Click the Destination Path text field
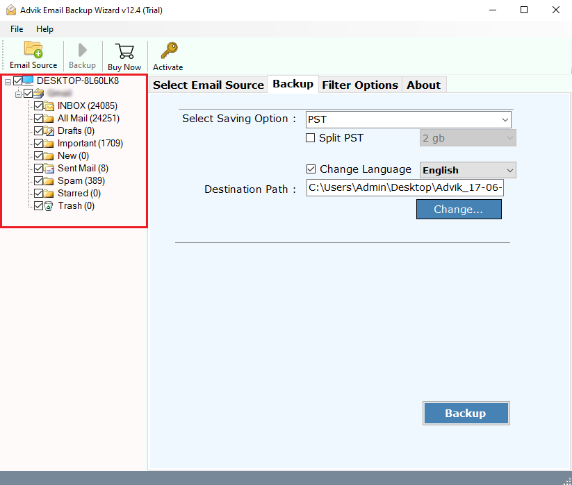 pyautogui.click(x=405, y=187)
